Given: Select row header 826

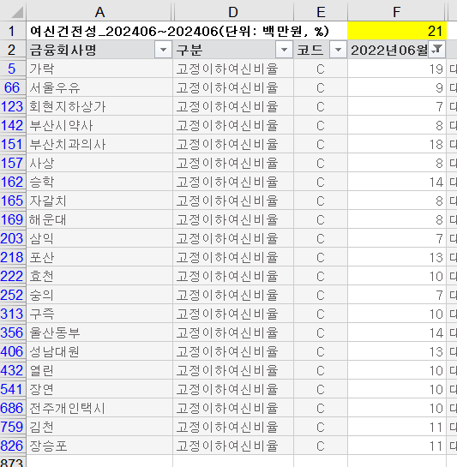Looking at the screenshot, I should [13, 446].
